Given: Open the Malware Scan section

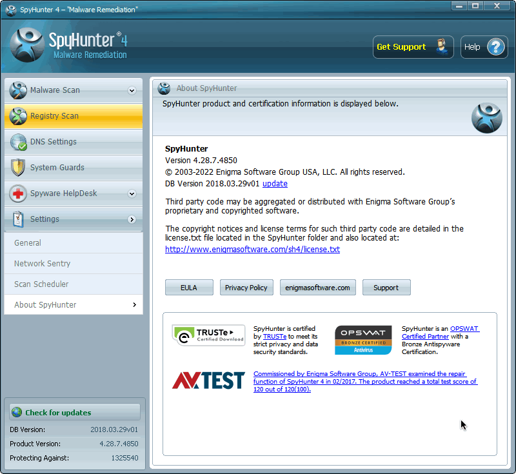Looking at the screenshot, I should coord(74,90).
